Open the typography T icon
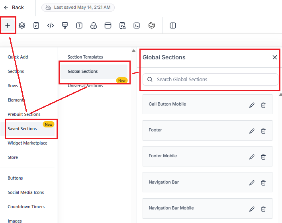282x223 pixels. (79, 25)
